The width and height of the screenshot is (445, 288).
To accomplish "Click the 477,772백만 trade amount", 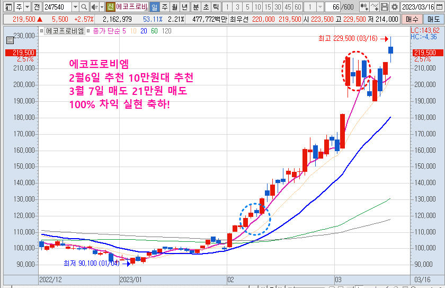I will pos(210,19).
